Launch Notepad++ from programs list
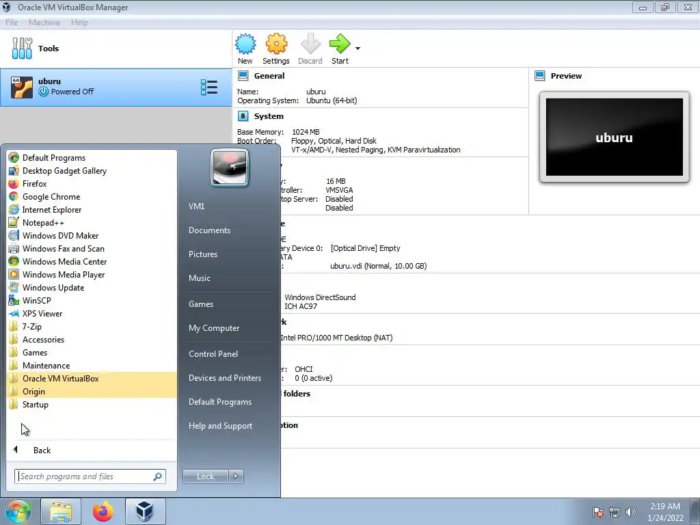The image size is (700, 525). (x=92, y=222)
